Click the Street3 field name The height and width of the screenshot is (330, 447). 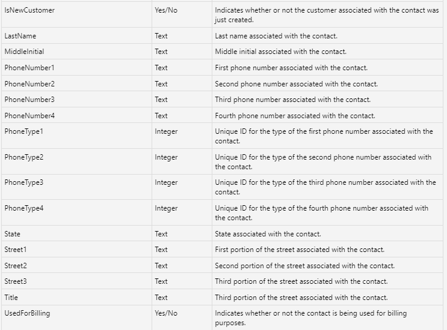coord(16,281)
